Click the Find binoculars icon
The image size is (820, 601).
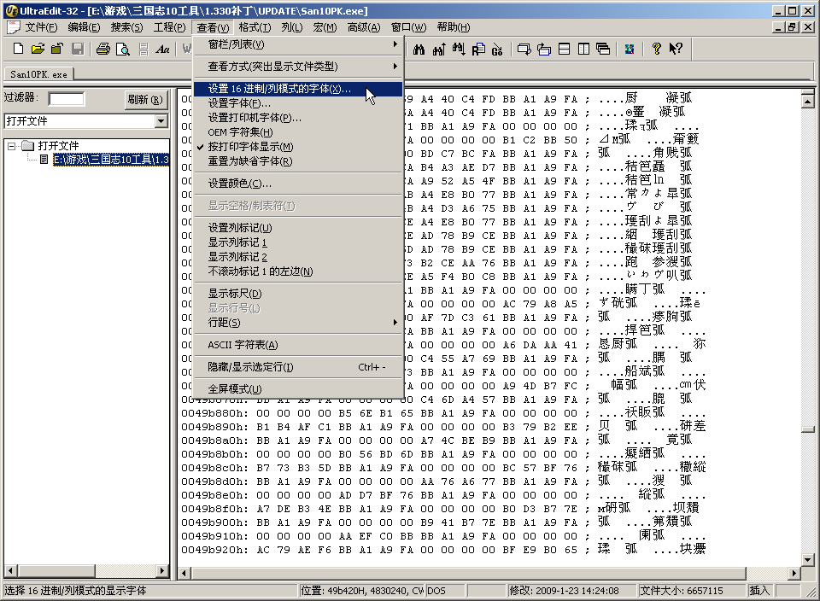click(x=419, y=50)
